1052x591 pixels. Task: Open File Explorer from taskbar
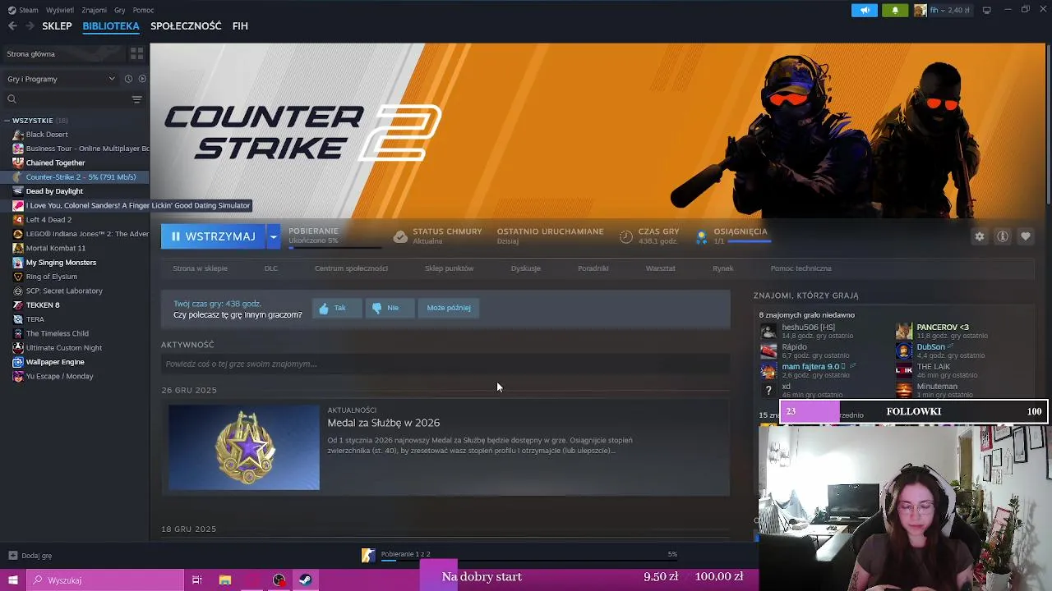click(x=225, y=580)
